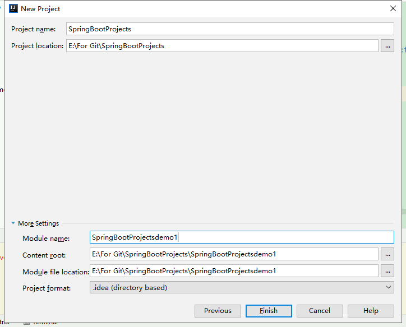Browse for Content root with ellipsis button

coord(387,254)
